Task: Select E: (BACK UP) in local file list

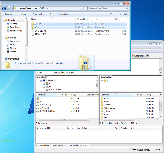Action: click(67, 105)
